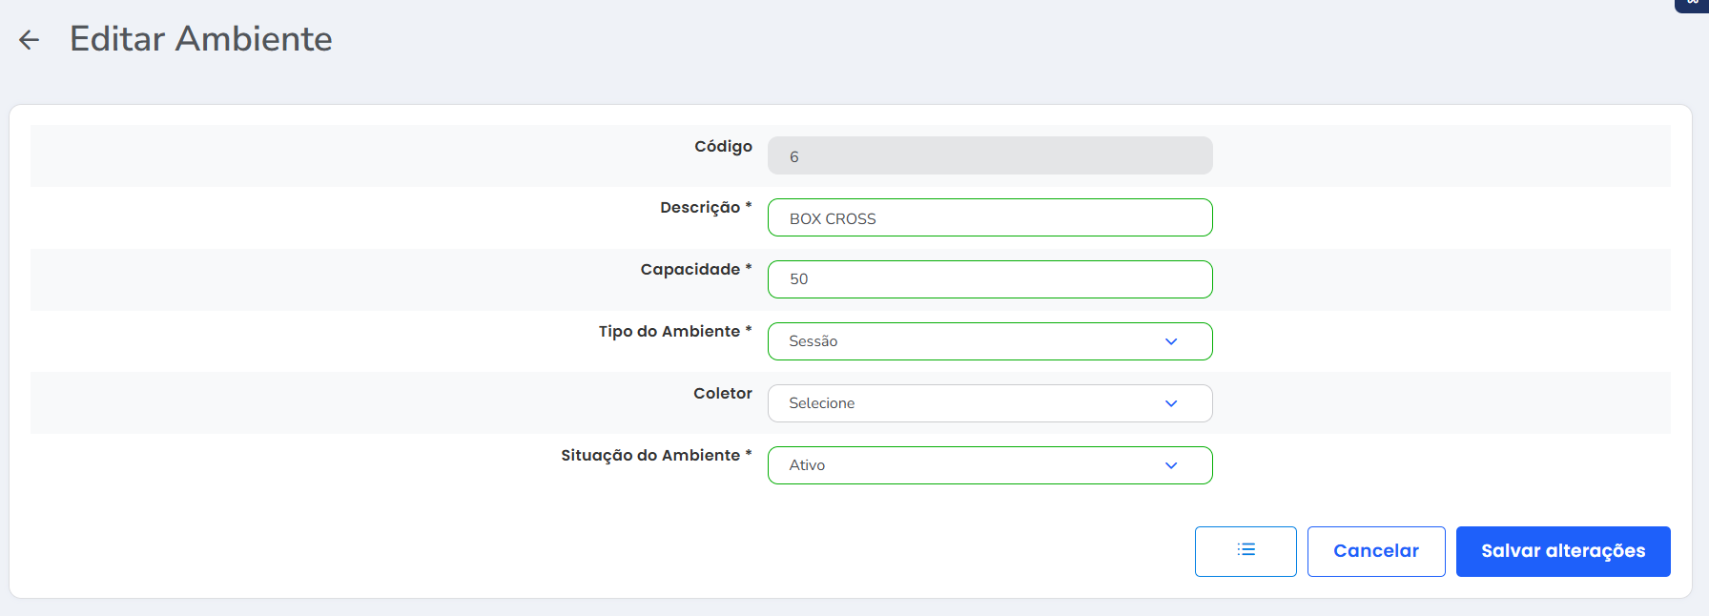Screen dimensions: 1709x616
Task: Click the 'Coletor' field label
Action: [x=723, y=394]
